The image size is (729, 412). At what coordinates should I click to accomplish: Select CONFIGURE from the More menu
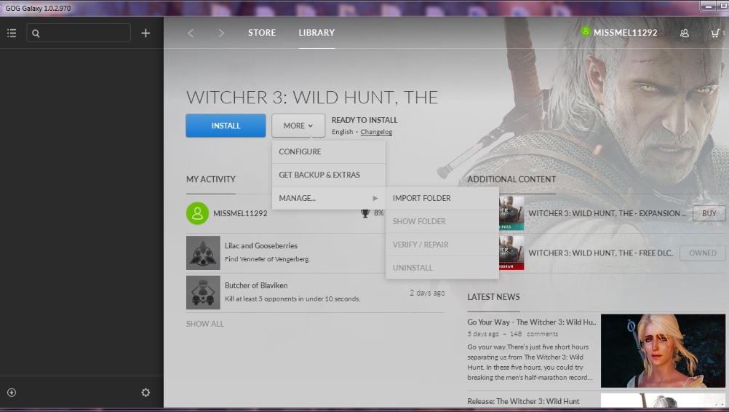point(329,151)
